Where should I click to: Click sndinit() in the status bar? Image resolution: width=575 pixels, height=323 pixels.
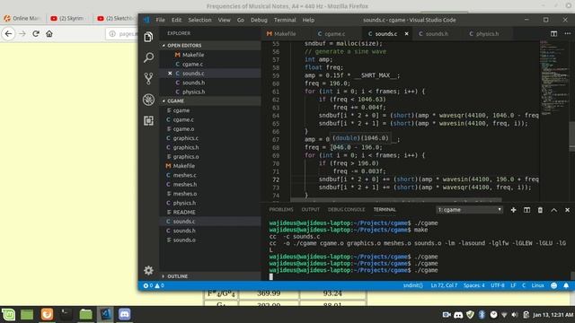[x=412, y=285]
